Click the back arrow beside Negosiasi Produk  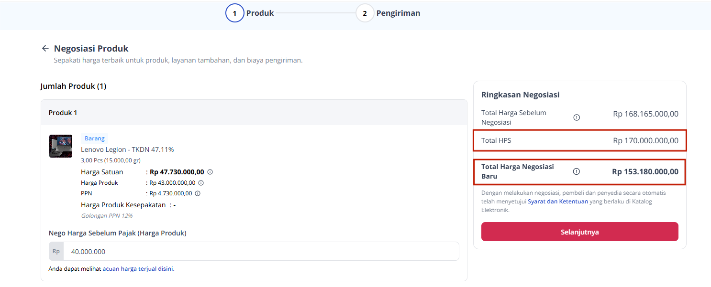[x=45, y=48]
